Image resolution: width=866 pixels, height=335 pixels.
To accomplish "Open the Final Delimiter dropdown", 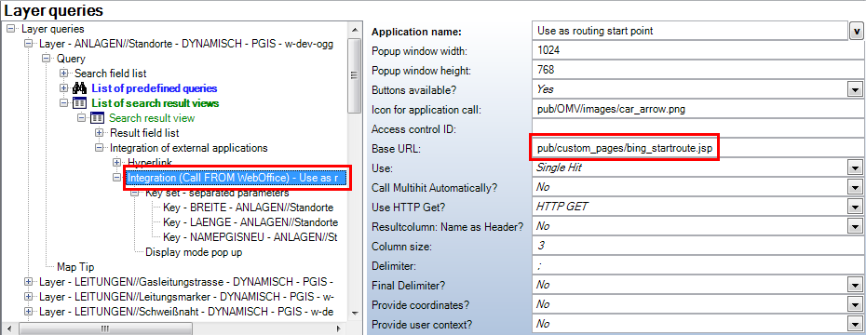I will click(855, 285).
